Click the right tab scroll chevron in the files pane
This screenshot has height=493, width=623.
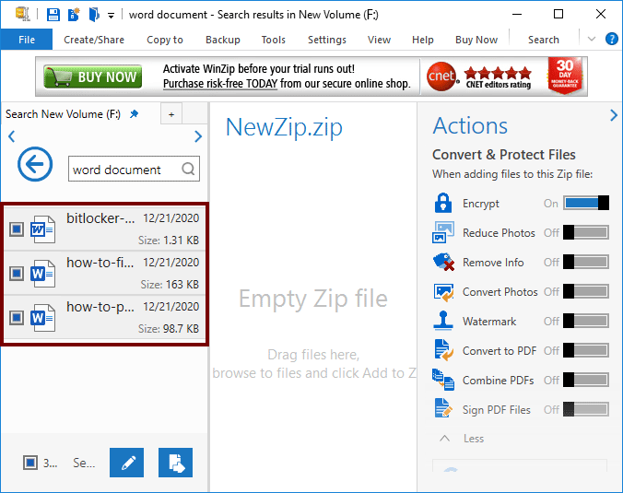(198, 136)
